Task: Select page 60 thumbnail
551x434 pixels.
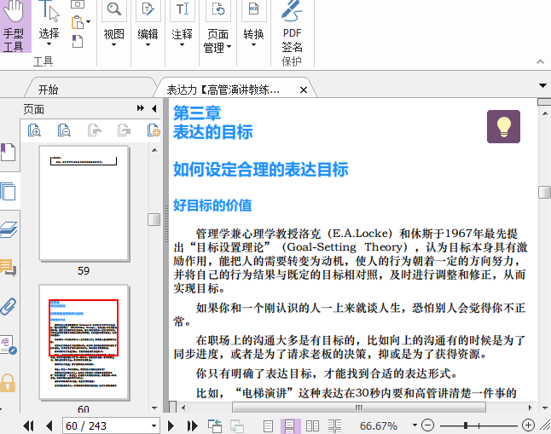Action: pos(84,342)
